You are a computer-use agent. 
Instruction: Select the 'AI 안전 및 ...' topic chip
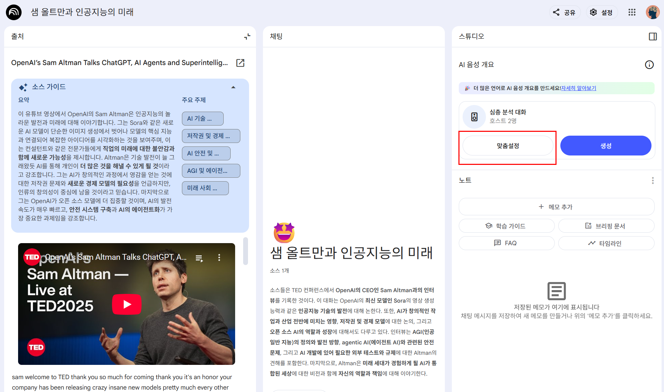point(206,153)
